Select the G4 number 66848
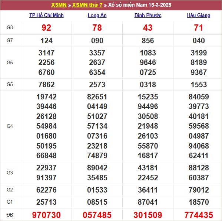 [x=46, y=156]
